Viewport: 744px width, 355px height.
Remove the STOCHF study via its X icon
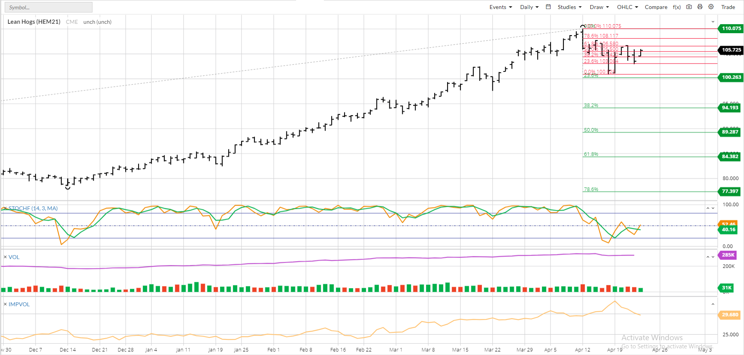click(x=5, y=208)
